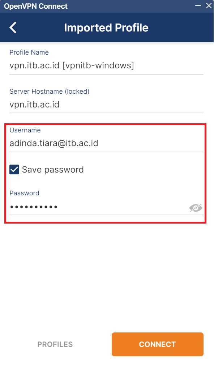Click the Profile Name label

tap(29, 52)
